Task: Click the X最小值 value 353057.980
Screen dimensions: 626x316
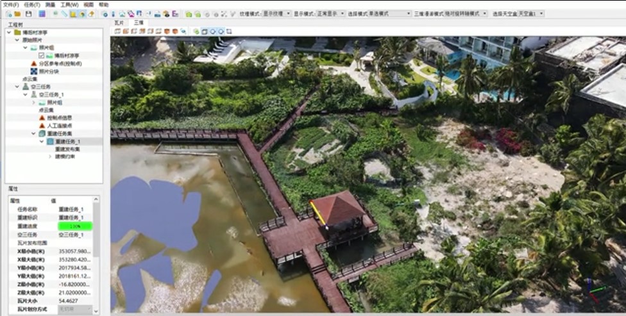Action: point(74,251)
